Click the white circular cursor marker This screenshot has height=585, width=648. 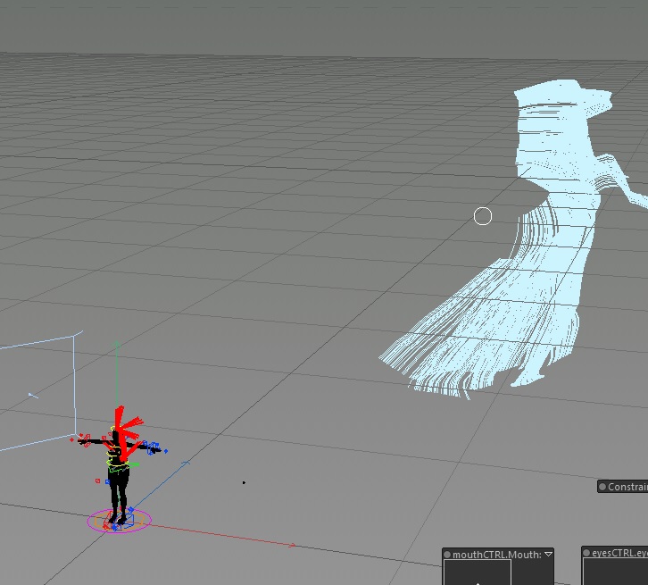tap(482, 216)
